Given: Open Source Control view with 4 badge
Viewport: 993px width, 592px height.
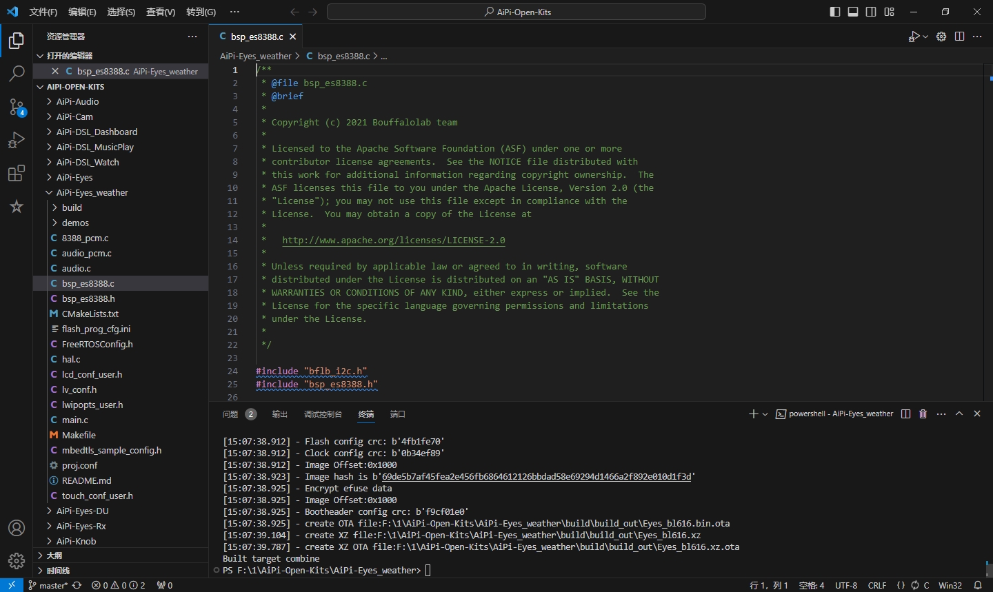Looking at the screenshot, I should coord(17,107).
